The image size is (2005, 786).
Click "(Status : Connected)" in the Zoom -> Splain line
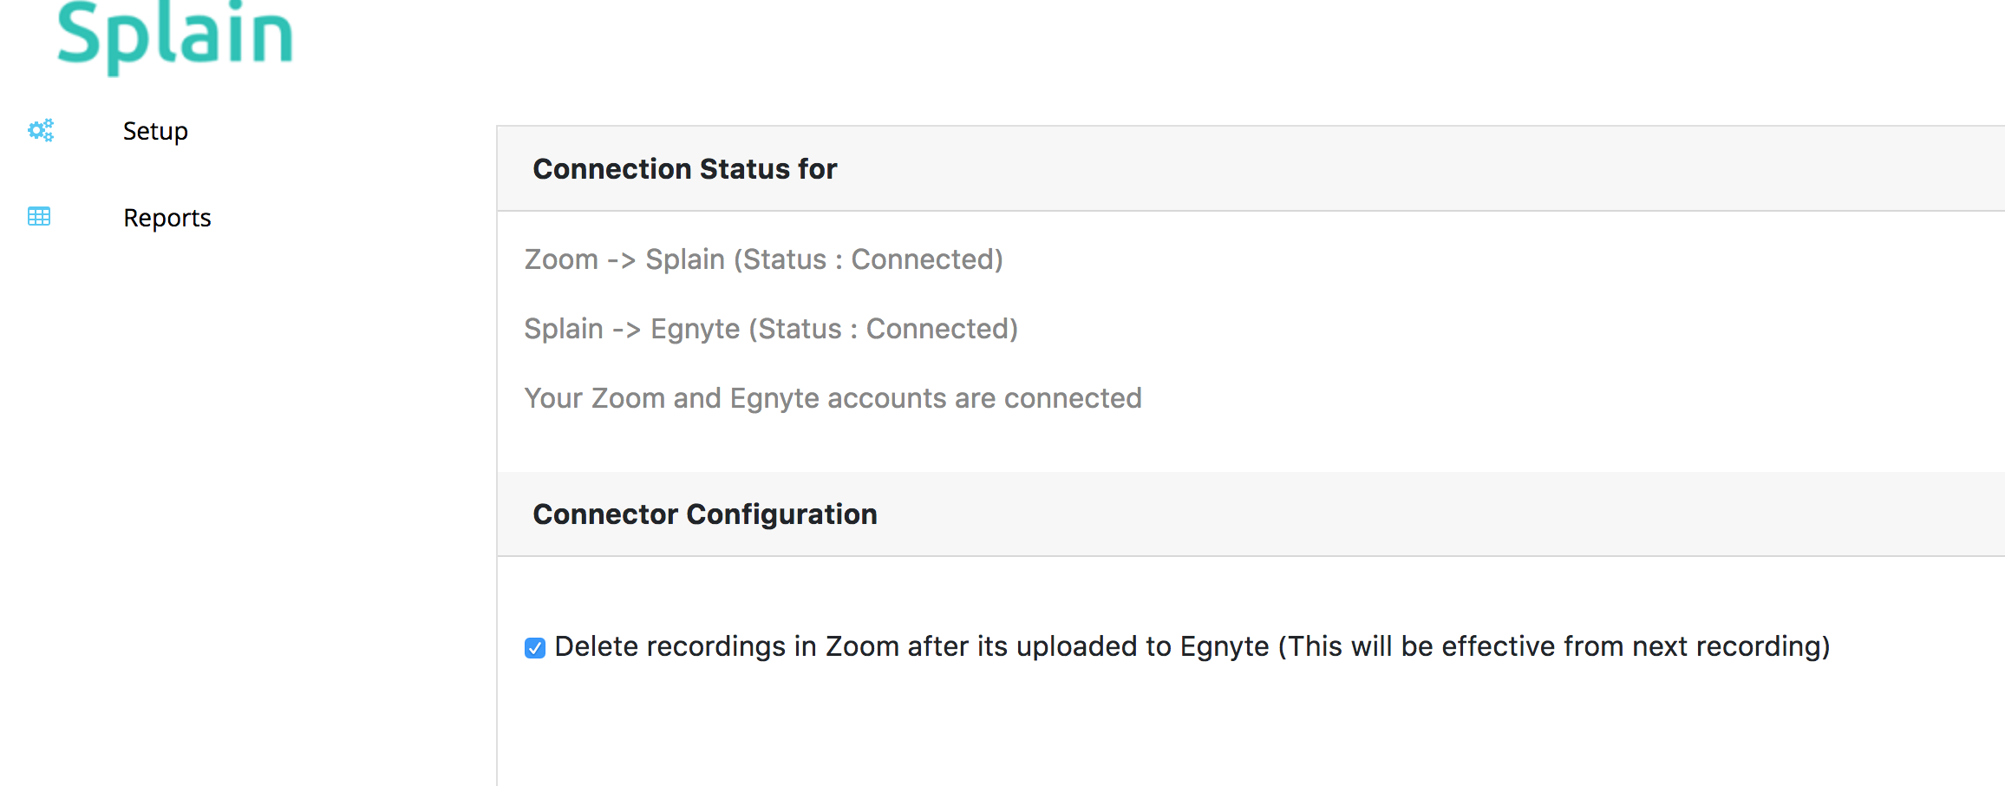coord(868,259)
